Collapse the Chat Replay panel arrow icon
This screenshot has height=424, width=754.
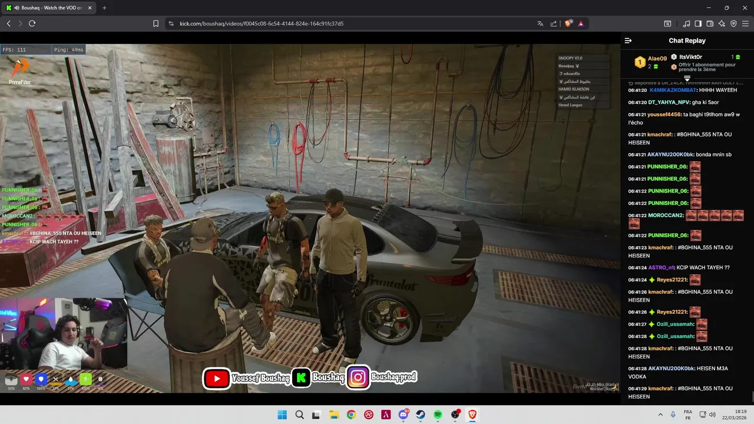point(628,41)
